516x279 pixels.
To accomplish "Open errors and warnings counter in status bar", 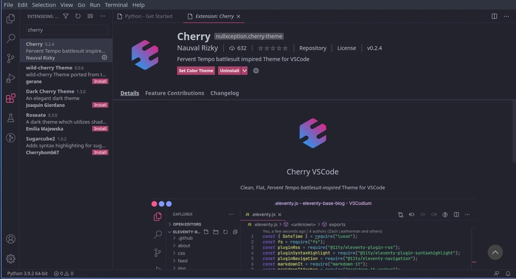I will (x=63, y=273).
